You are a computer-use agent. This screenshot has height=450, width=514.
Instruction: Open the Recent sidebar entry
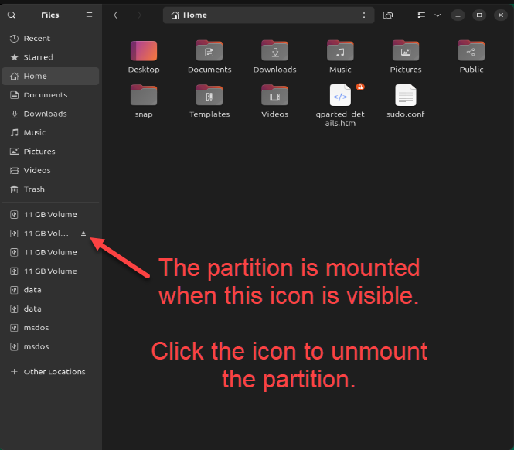point(36,39)
